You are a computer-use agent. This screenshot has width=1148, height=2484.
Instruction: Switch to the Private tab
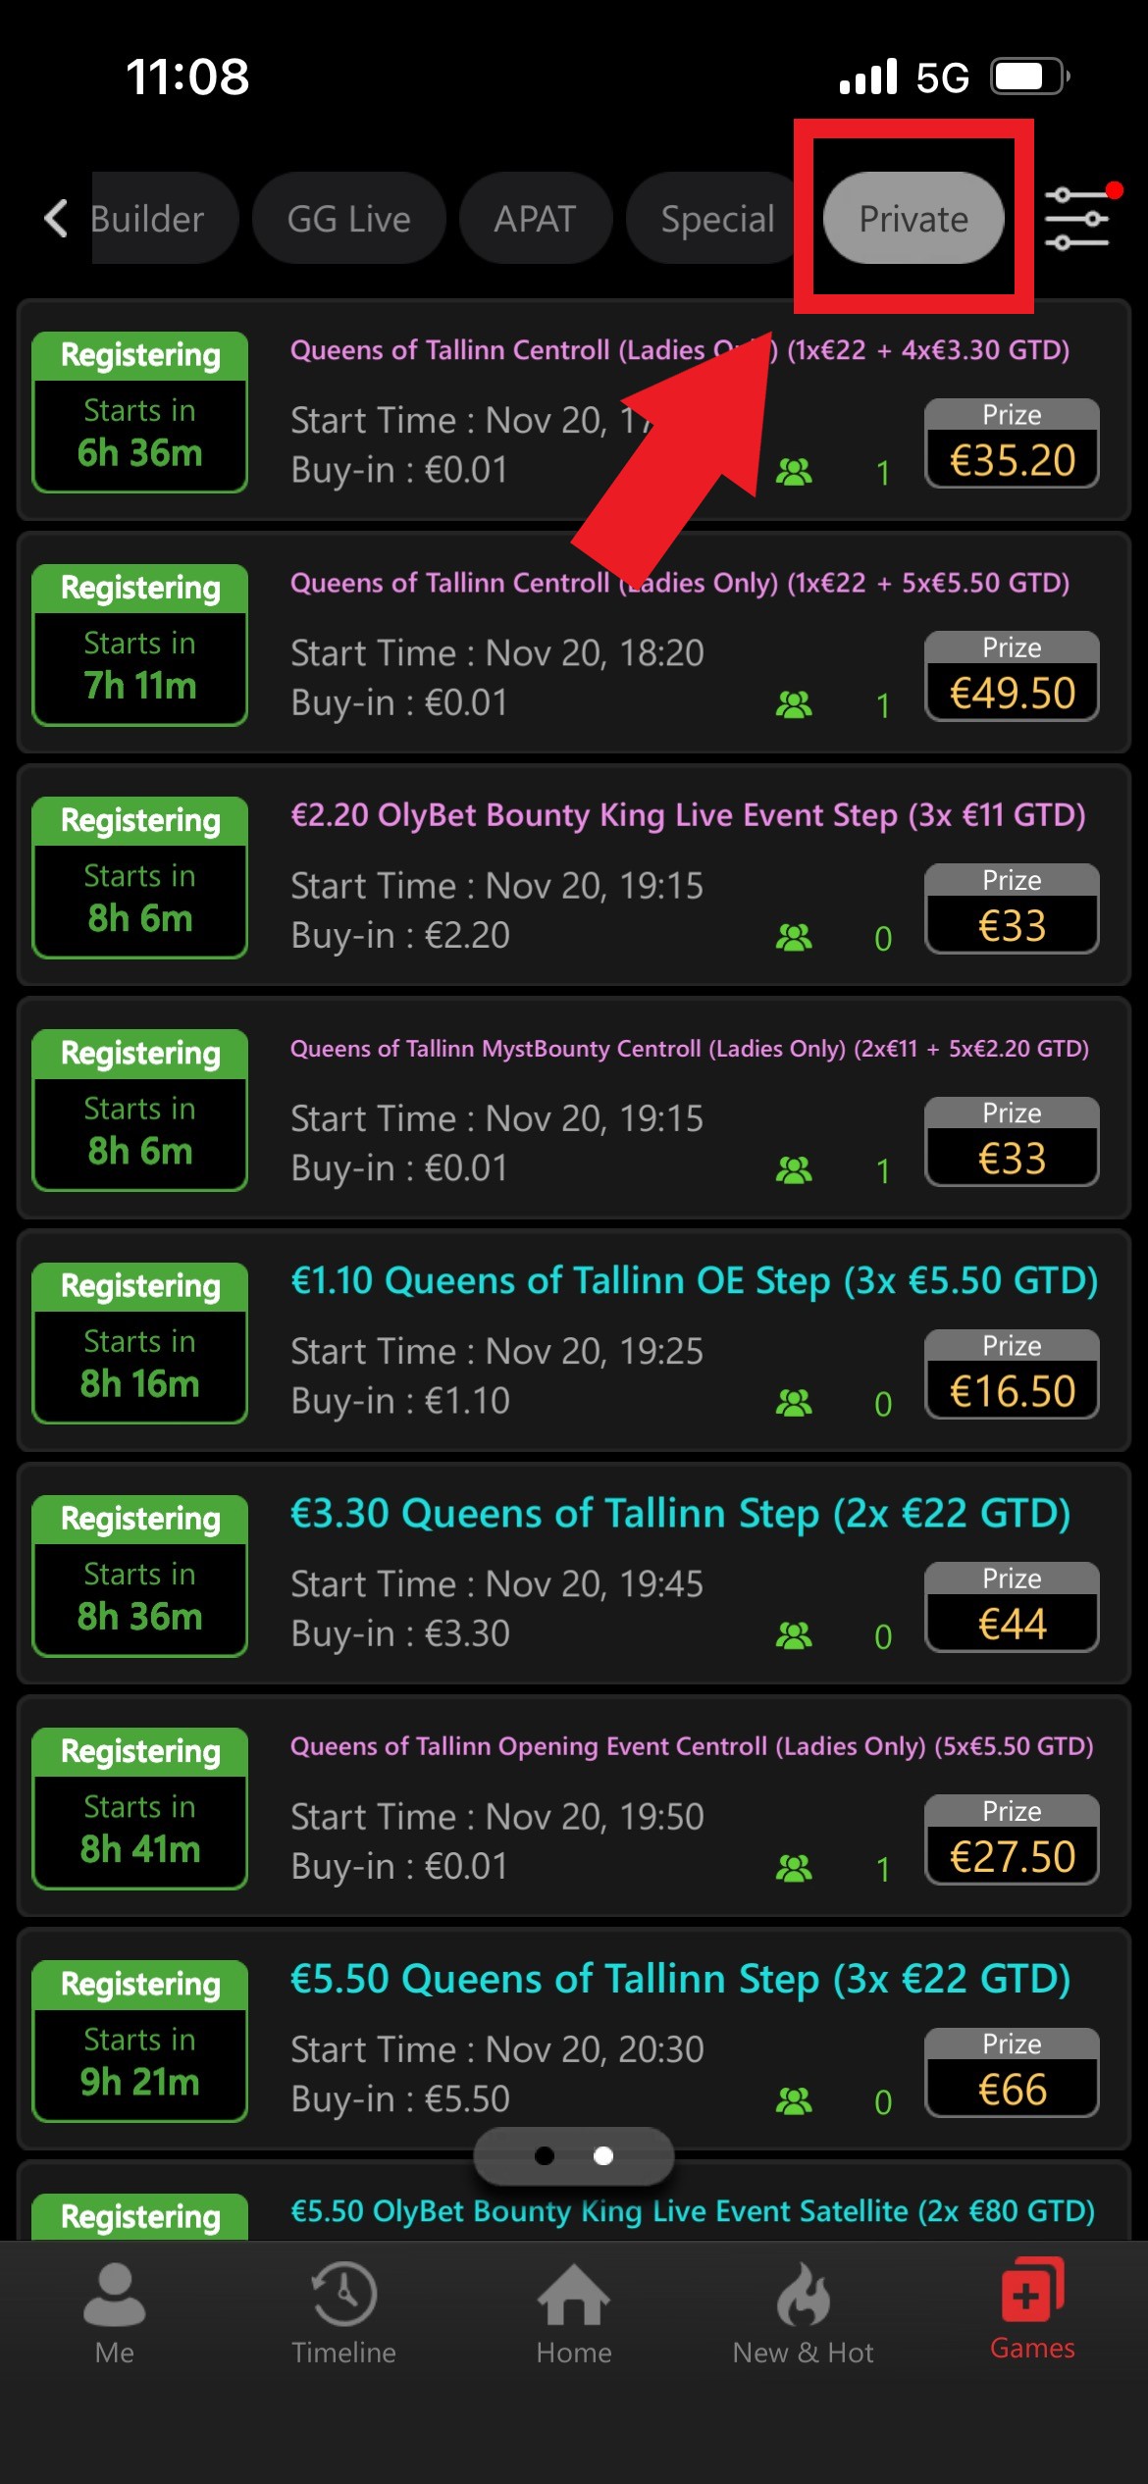(x=913, y=219)
